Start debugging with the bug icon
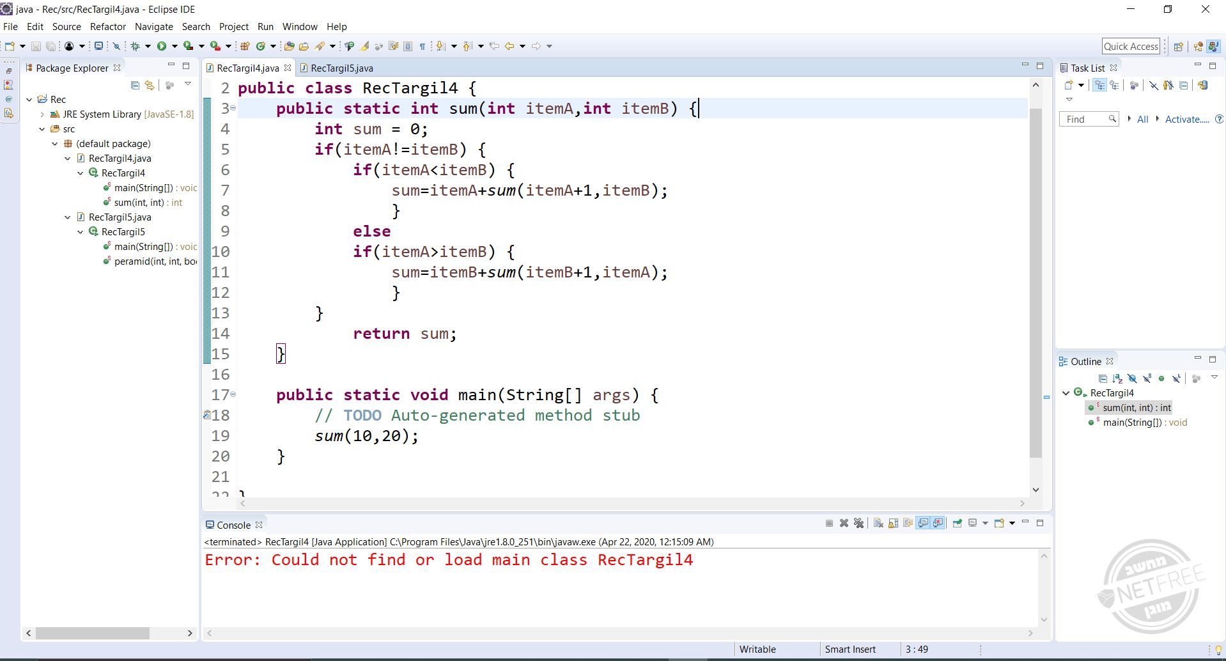The width and height of the screenshot is (1226, 661). (135, 46)
